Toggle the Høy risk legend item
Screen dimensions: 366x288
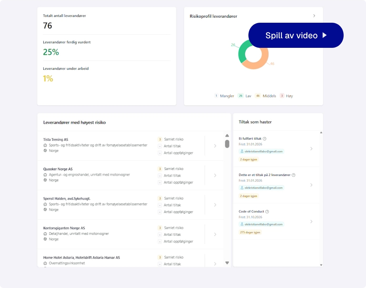coord(286,96)
